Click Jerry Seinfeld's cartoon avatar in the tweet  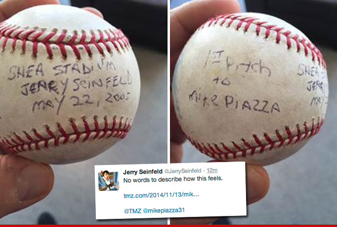[x=109, y=181]
